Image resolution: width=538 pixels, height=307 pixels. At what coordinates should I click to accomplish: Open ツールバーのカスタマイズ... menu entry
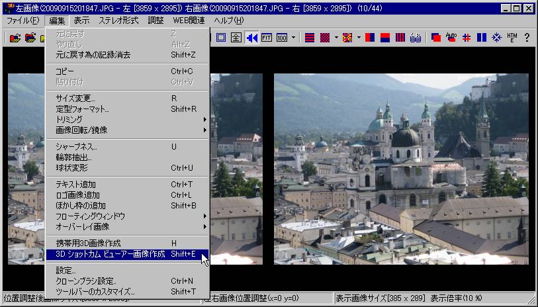[x=127, y=292]
